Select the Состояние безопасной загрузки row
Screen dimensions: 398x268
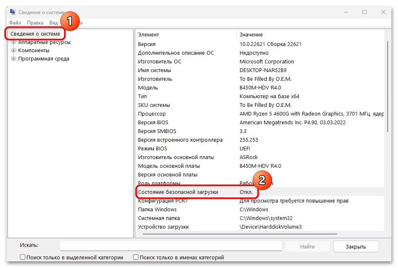tap(178, 192)
